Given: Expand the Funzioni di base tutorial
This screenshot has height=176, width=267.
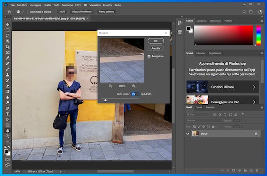Looking at the screenshot, I should 222,87.
